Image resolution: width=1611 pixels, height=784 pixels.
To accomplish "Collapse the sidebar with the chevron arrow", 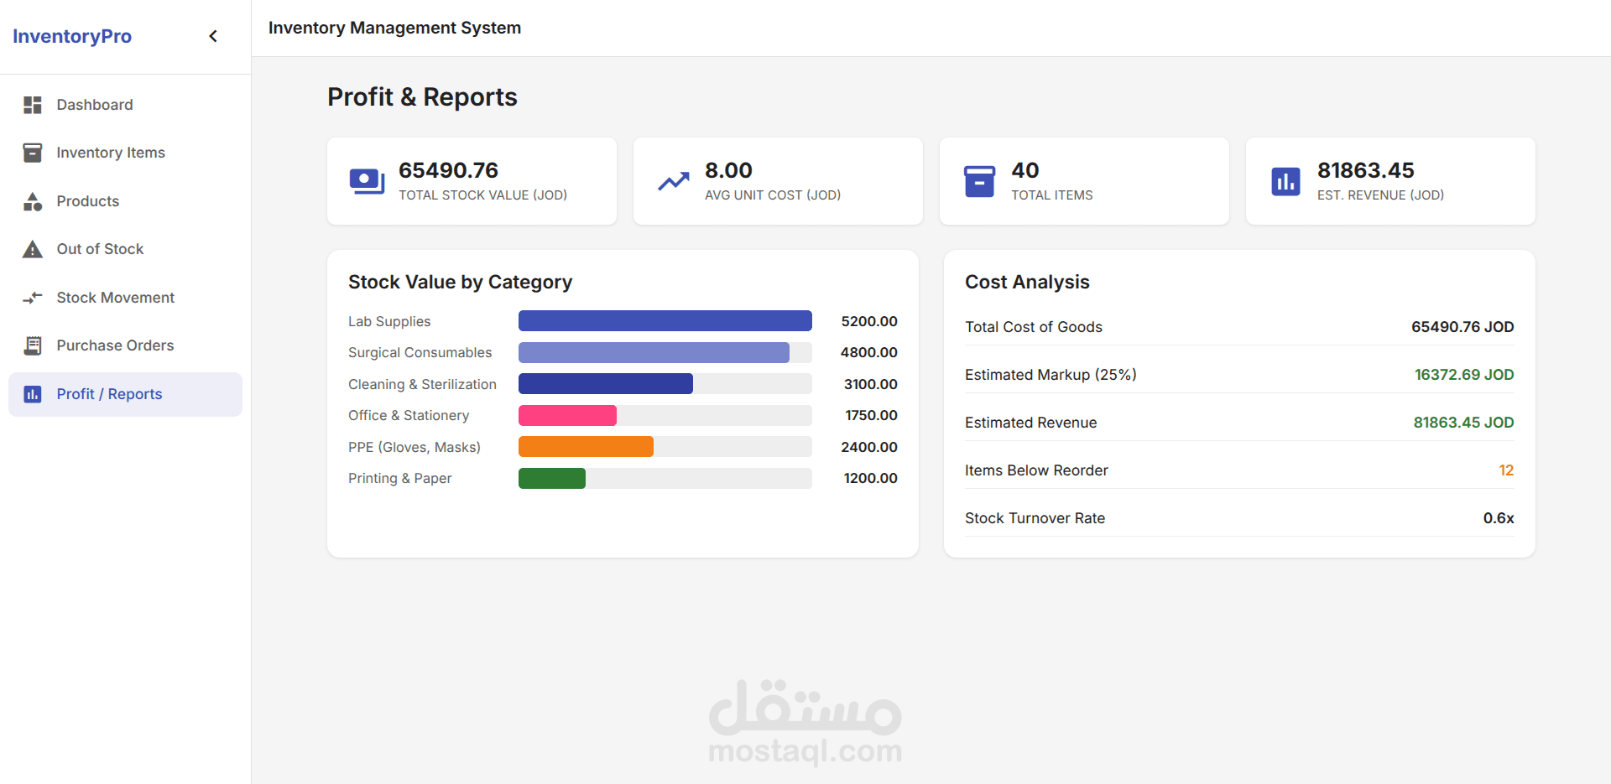I will (x=213, y=36).
